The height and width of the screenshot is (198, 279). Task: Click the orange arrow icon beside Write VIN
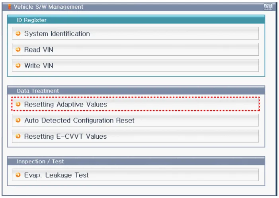18,66
